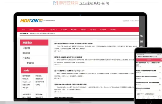Tap the right chevron in phone bottom bar
This screenshot has width=162, height=104.
(x=161, y=97)
